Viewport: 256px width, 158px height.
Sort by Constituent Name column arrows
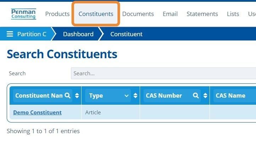tap(77, 96)
